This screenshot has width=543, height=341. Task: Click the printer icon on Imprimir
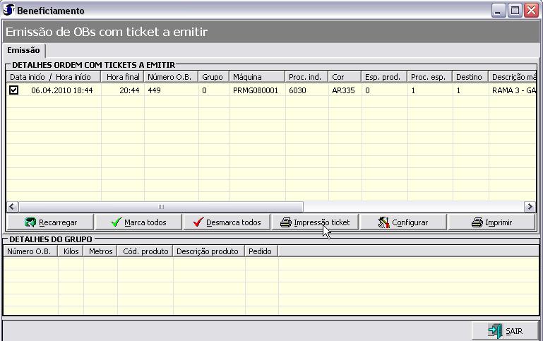click(x=477, y=222)
